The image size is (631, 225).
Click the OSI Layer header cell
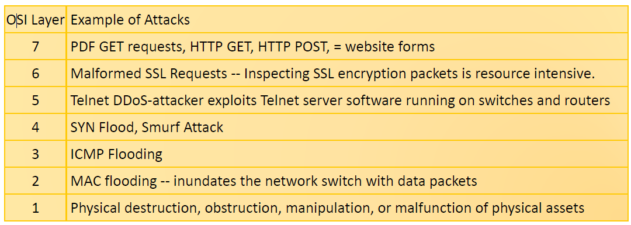36,20
